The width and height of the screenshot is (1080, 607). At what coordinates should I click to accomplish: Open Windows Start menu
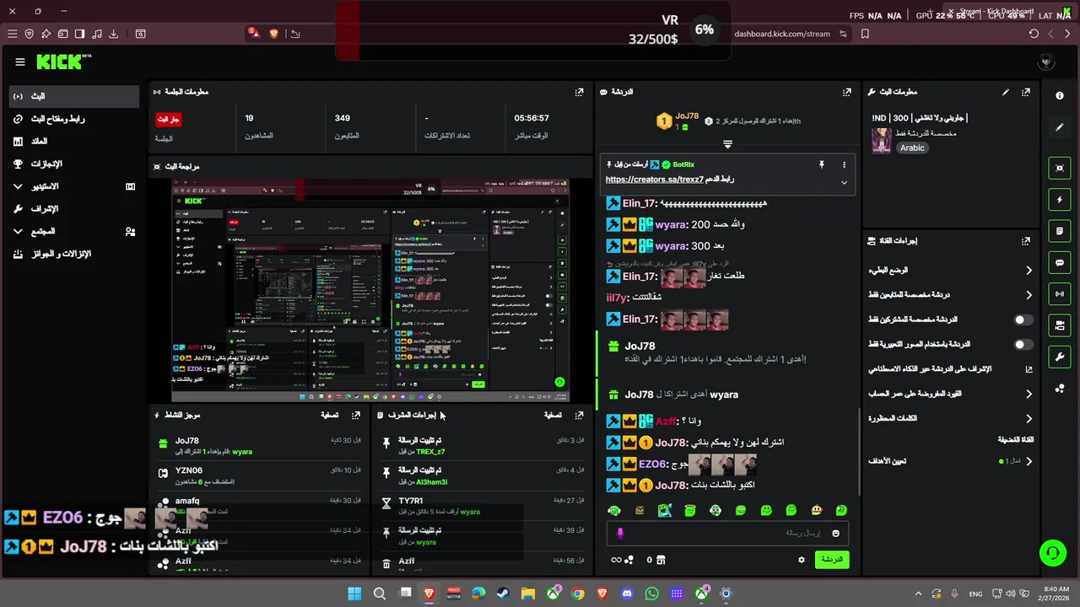click(354, 594)
